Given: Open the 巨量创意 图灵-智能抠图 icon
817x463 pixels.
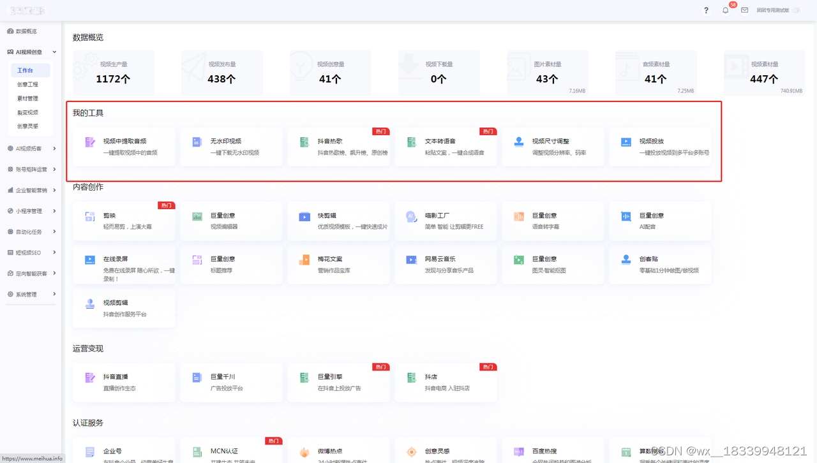Looking at the screenshot, I should (519, 260).
